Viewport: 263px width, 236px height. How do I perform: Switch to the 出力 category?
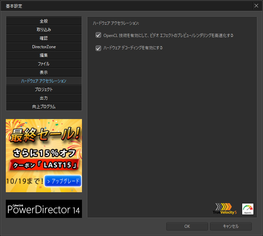click(44, 98)
